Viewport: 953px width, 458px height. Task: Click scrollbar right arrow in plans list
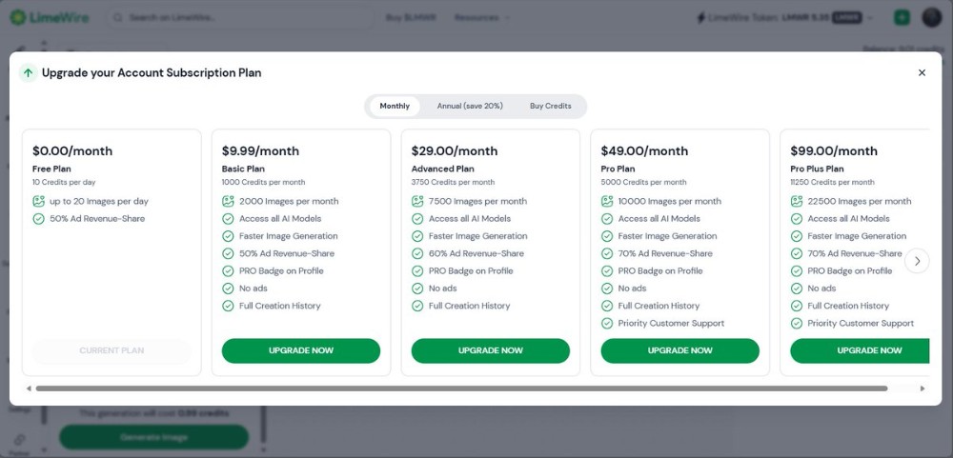pos(922,388)
